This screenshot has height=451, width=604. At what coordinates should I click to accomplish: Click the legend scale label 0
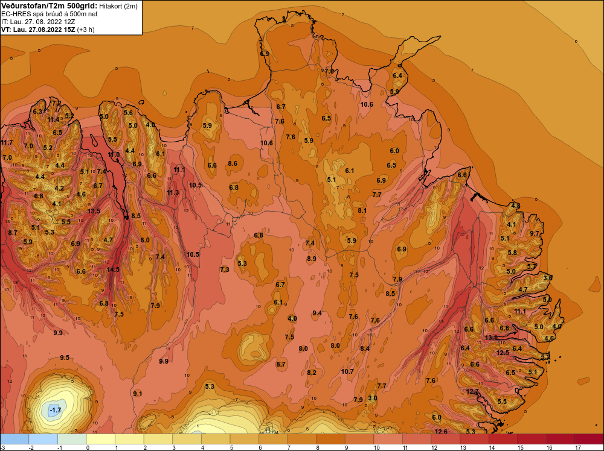click(x=88, y=448)
